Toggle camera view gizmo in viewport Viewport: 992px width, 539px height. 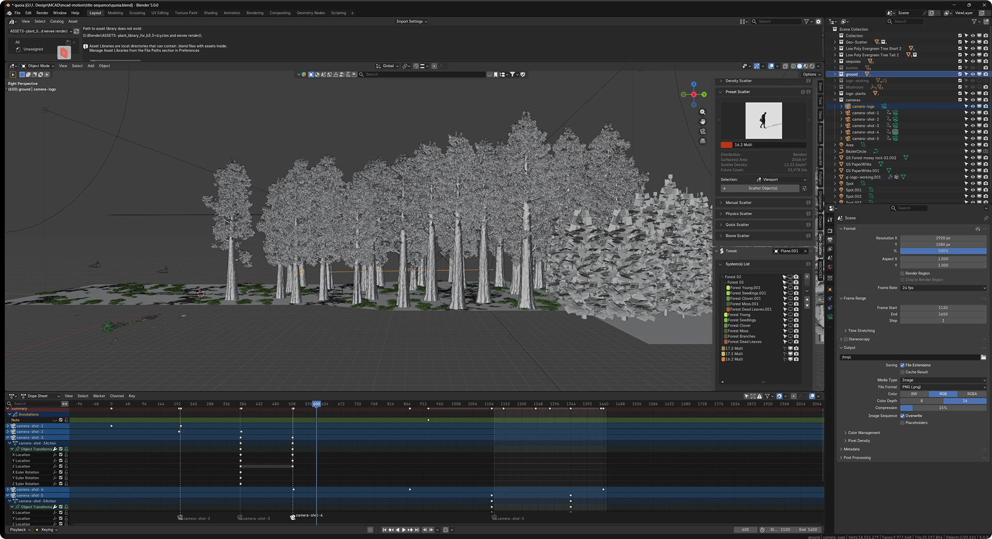tap(703, 131)
